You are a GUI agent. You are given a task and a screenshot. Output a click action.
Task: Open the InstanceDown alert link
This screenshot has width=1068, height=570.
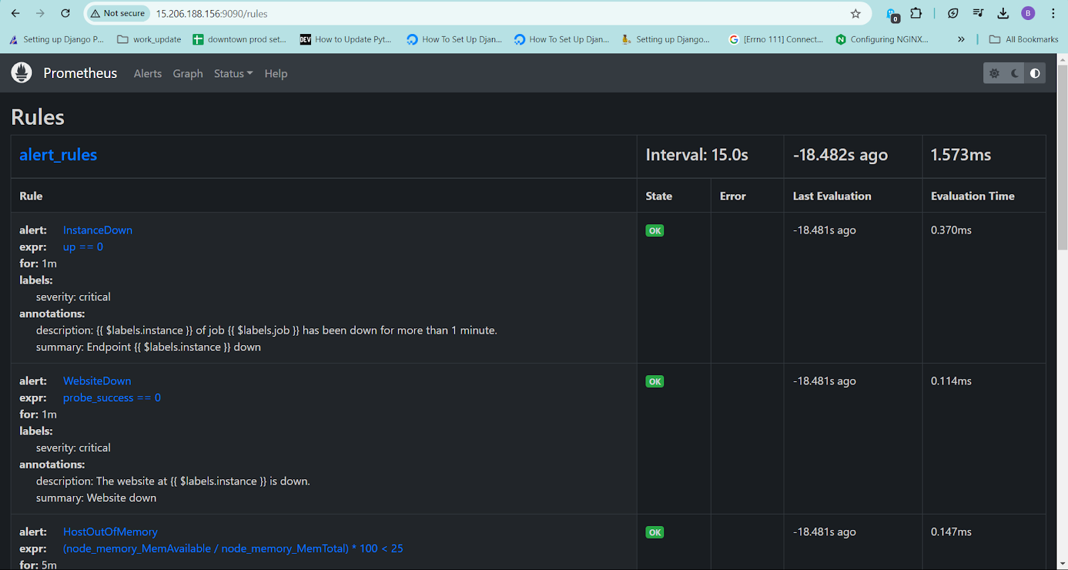(x=97, y=230)
